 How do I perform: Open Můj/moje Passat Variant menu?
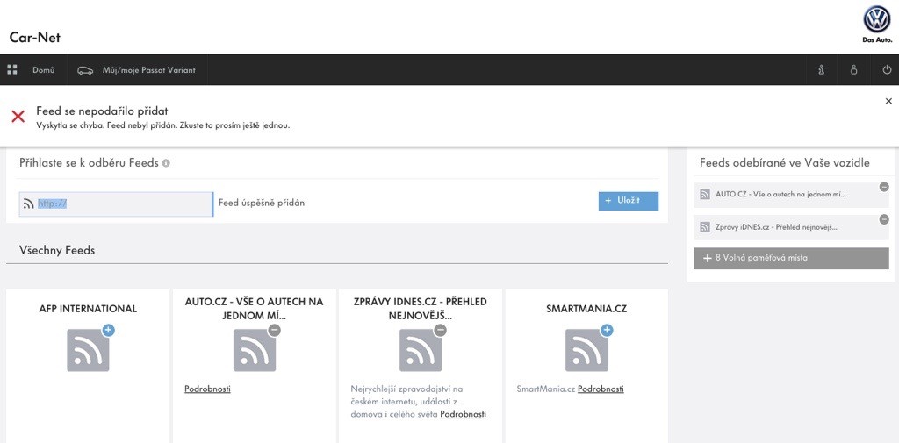pyautogui.click(x=148, y=70)
